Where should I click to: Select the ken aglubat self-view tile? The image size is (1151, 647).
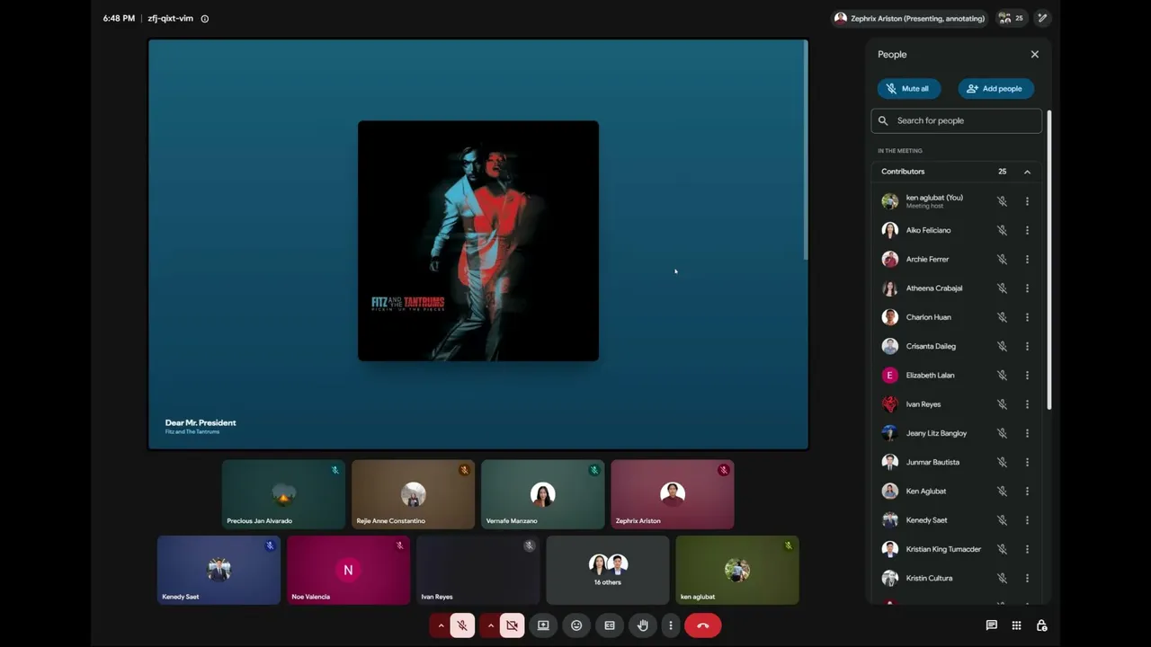coord(736,570)
